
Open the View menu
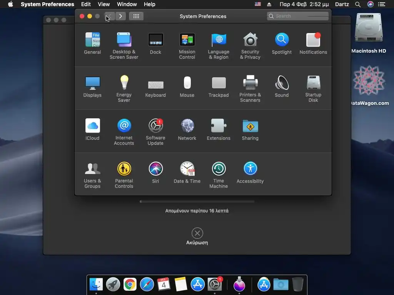tap(104, 4)
